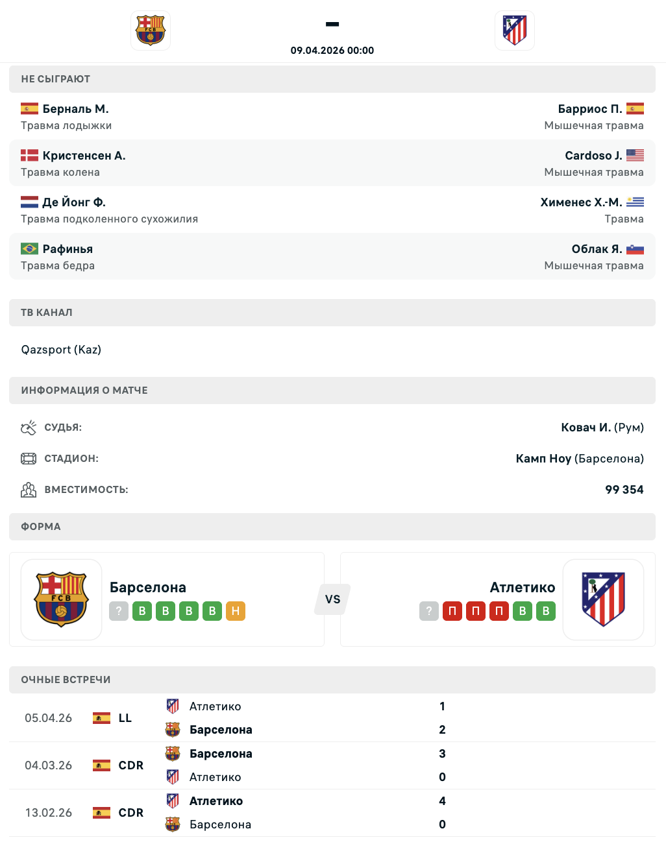Click Atletico's grey question mark form badge
The width and height of the screenshot is (666, 842).
[x=429, y=611]
